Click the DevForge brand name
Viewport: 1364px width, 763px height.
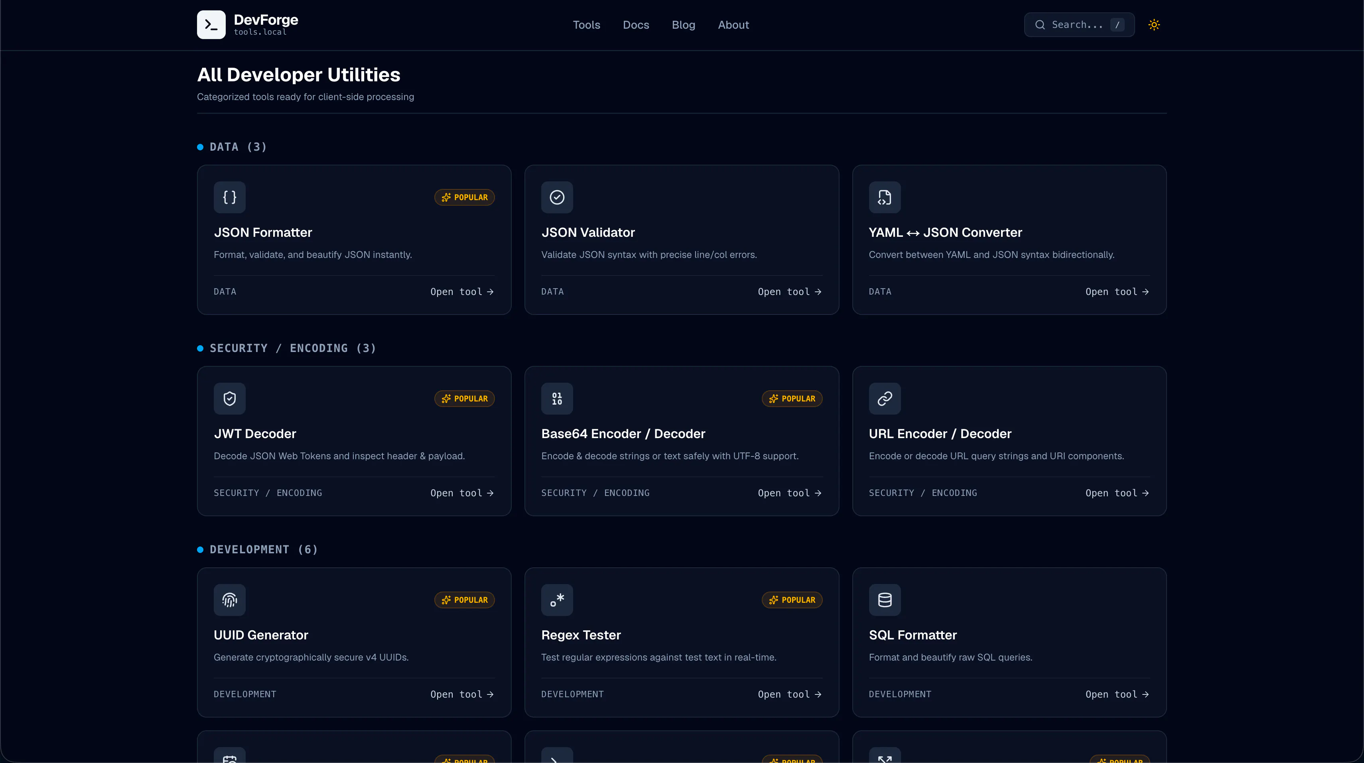pyautogui.click(x=266, y=20)
